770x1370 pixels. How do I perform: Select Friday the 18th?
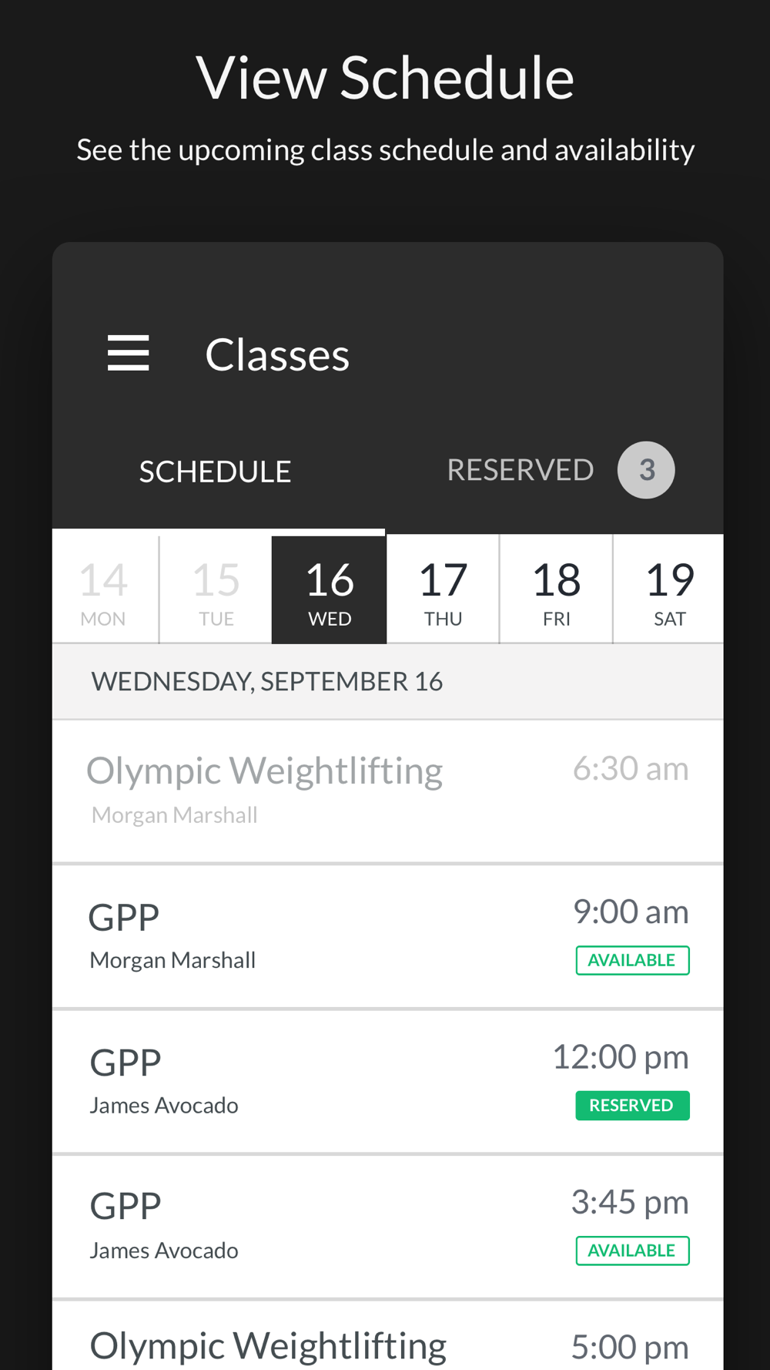pos(557,590)
